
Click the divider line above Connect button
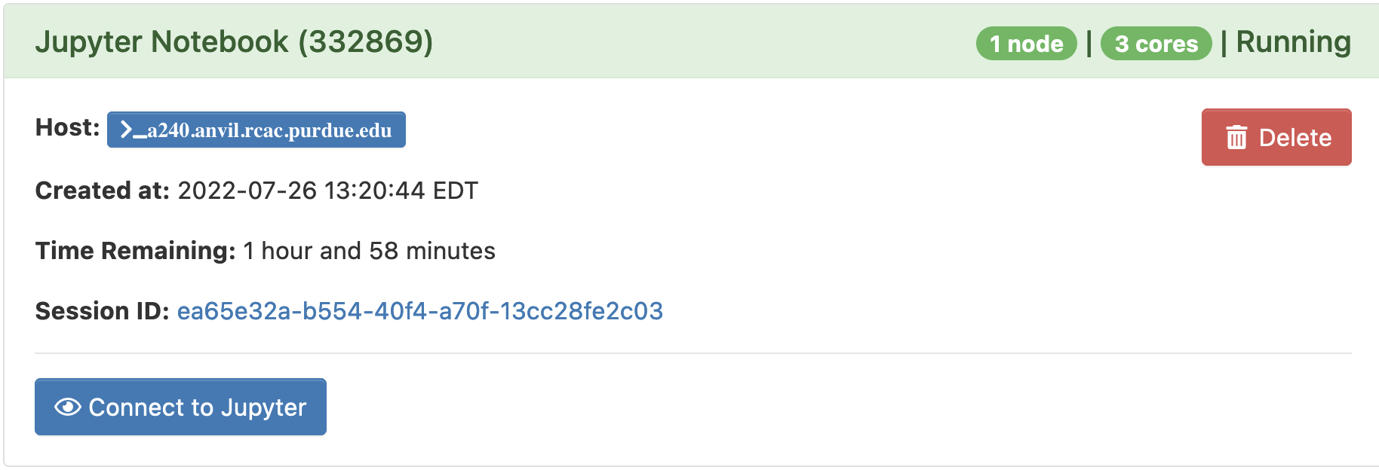[689, 351]
